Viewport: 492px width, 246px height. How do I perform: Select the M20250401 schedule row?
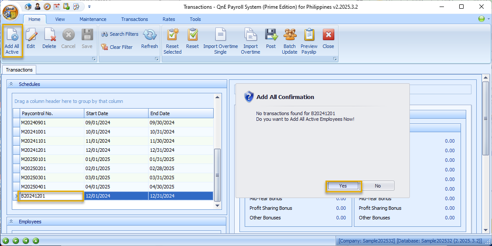pos(113,186)
